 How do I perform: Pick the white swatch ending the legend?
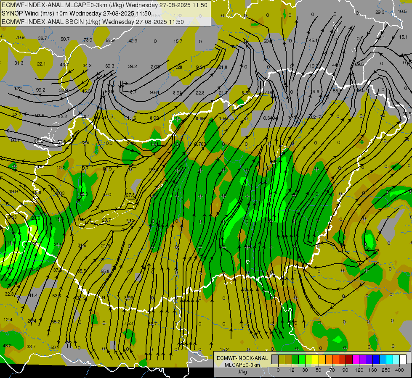(x=403, y=360)
